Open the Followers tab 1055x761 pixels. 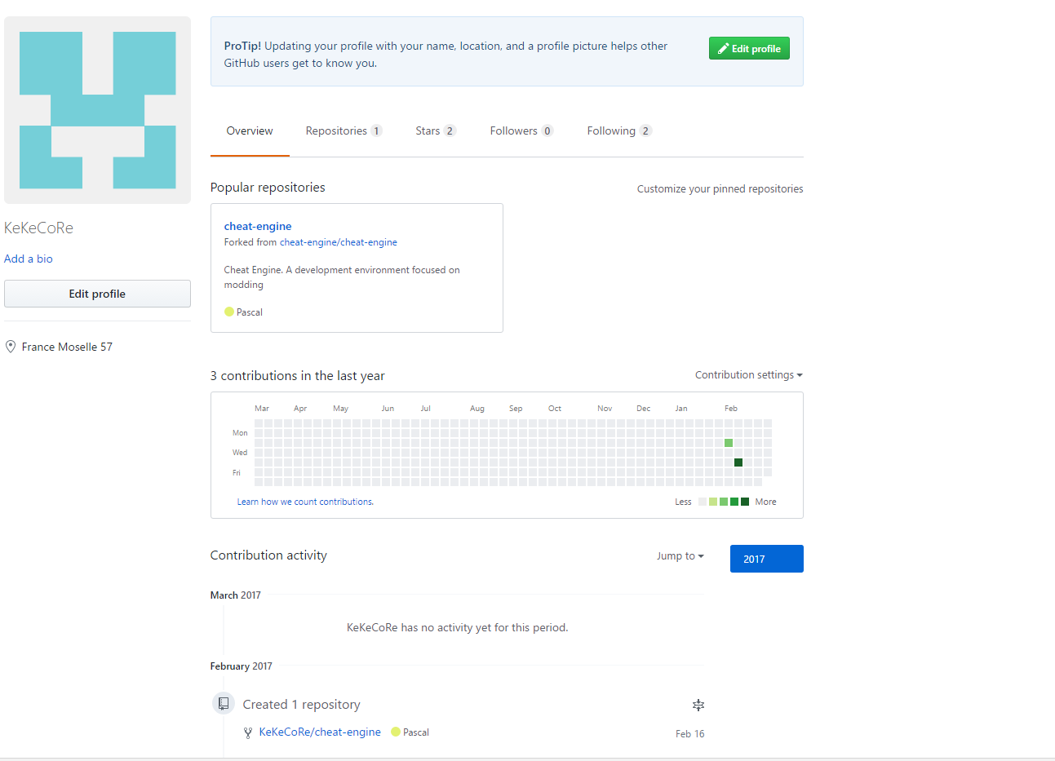(521, 131)
